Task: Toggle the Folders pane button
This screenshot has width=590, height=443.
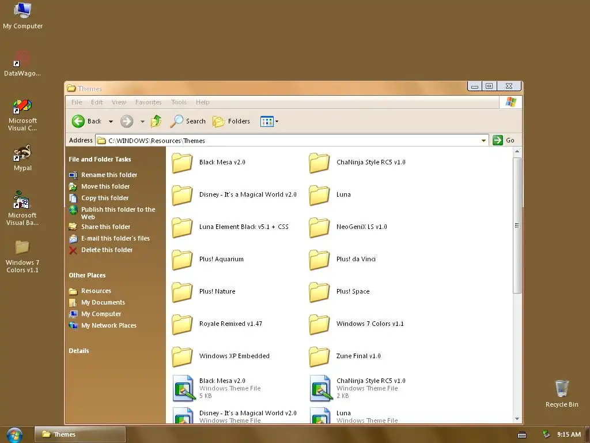Action: tap(231, 121)
